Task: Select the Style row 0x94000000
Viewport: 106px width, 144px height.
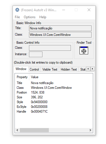Action: [54, 102]
